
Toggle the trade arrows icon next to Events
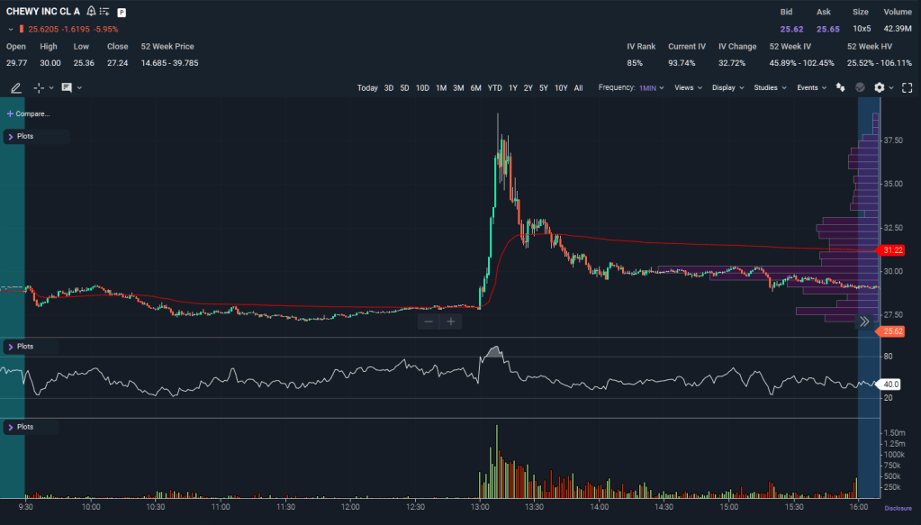839,87
